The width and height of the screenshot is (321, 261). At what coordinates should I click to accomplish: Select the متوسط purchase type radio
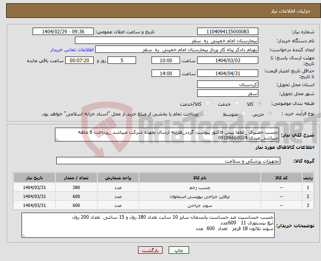pyautogui.click(x=244, y=113)
